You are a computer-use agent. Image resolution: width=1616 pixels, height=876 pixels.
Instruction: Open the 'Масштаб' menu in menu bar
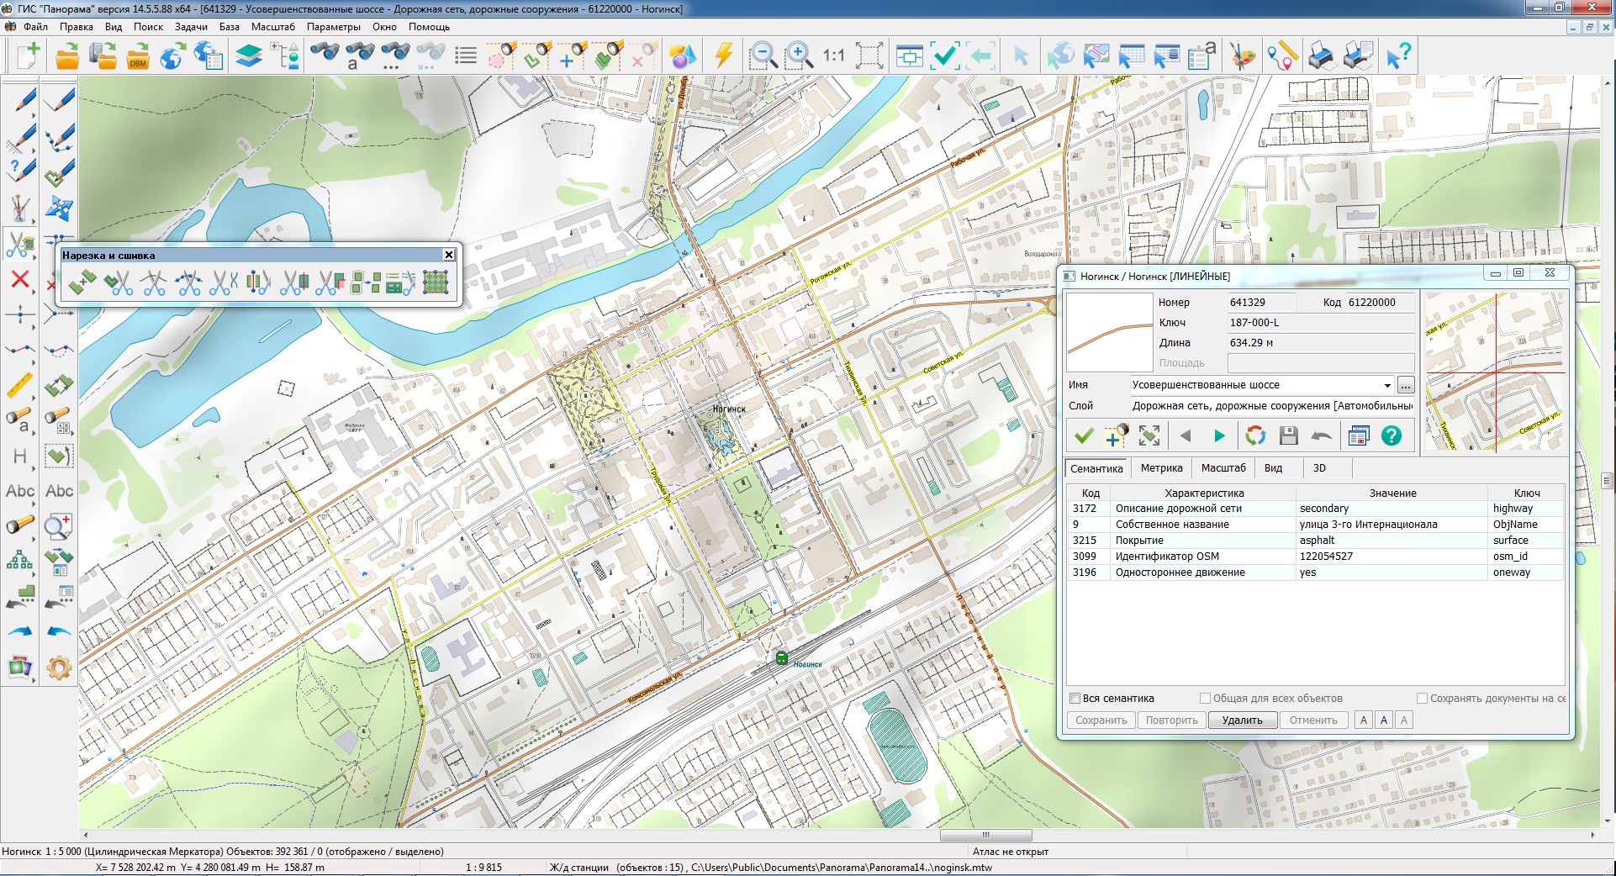[x=272, y=27]
